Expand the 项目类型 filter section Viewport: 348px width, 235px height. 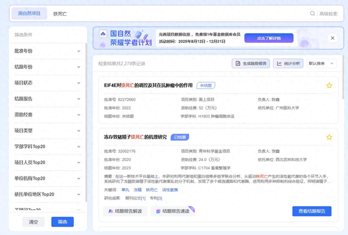click(x=48, y=131)
